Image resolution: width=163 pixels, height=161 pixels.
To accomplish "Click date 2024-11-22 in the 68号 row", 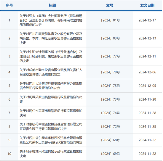I will 147,140.
